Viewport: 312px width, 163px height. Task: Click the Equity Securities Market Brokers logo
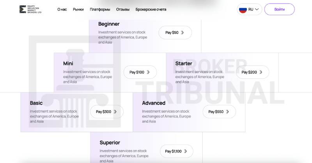(30, 9)
